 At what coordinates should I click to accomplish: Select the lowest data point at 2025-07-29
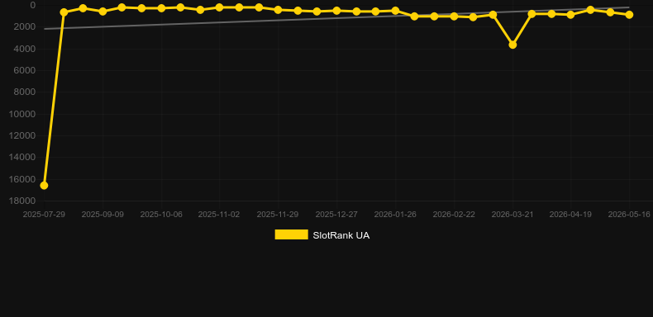[44, 186]
